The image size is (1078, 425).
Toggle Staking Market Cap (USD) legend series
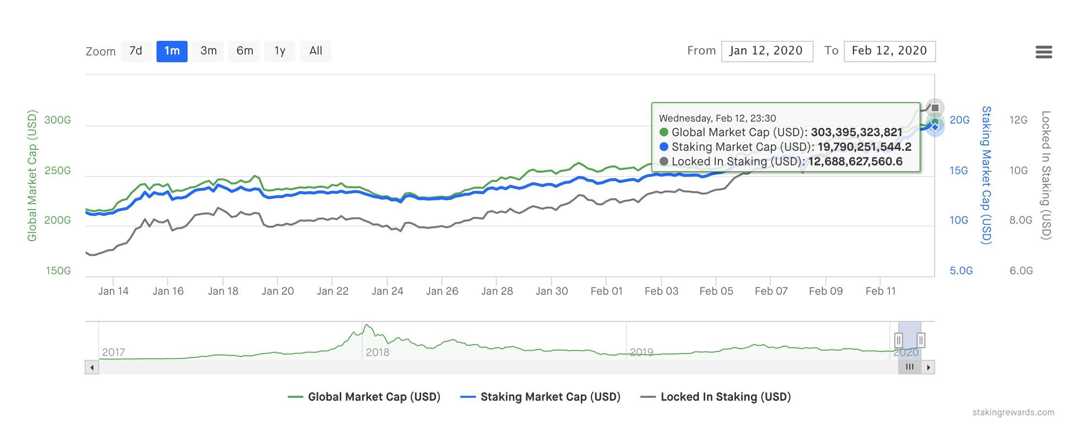[x=540, y=397]
